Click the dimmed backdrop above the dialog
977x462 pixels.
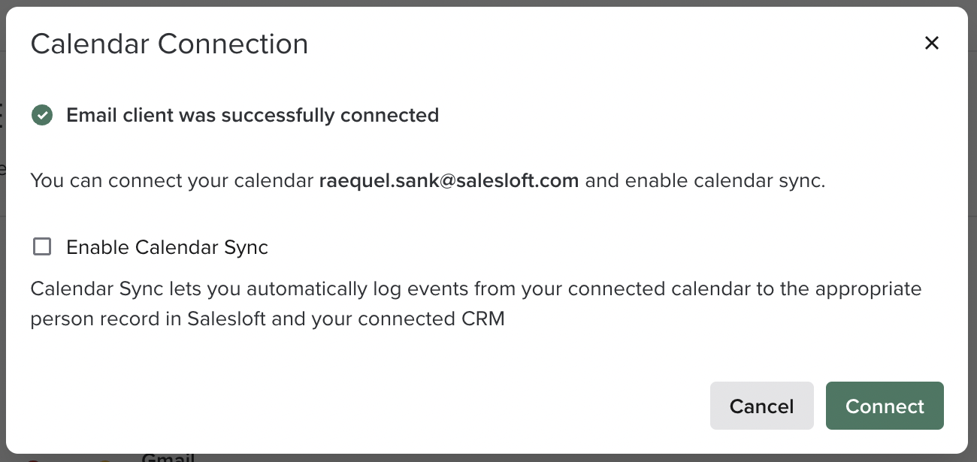click(488, 3)
